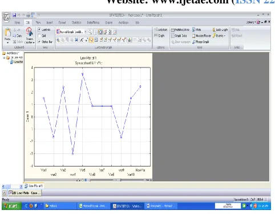The width and height of the screenshot is (275, 214).
Task: Open the graph style combo box dropdown
Action: point(86,32)
